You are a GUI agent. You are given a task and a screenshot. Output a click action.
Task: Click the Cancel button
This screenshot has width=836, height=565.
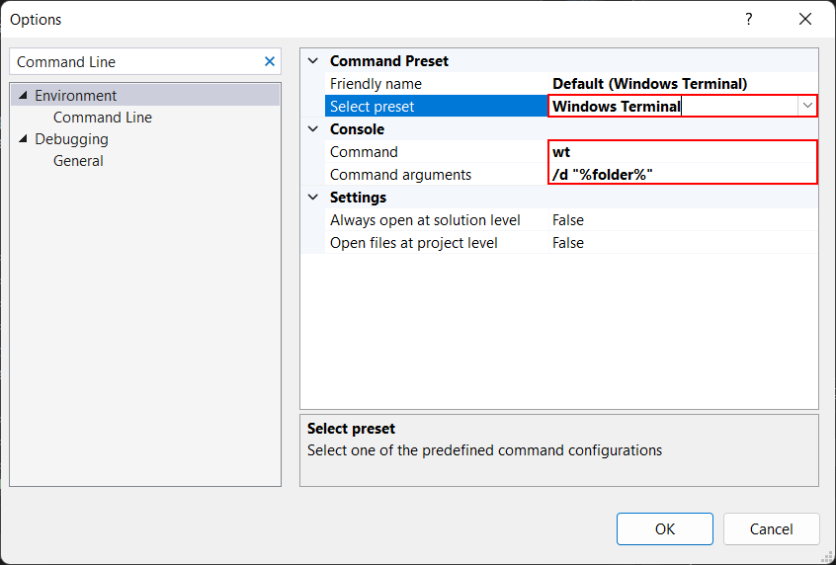(772, 528)
